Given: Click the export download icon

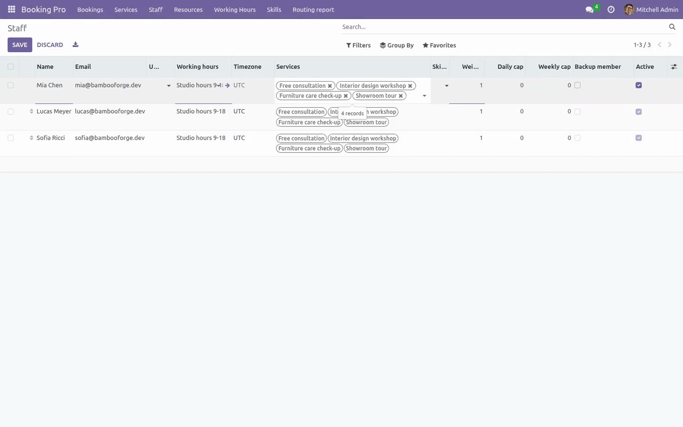Looking at the screenshot, I should pos(76,44).
